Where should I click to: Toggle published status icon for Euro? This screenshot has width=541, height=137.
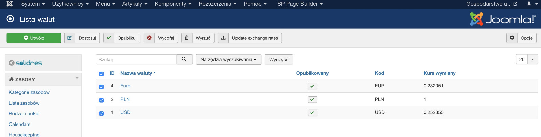(x=312, y=86)
